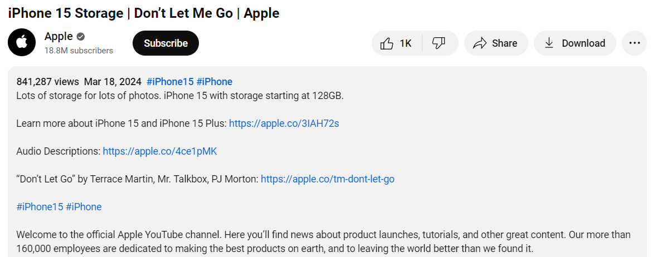Visit the apple.co/3IAH72s link
This screenshot has height=257, width=652.
[x=284, y=123]
